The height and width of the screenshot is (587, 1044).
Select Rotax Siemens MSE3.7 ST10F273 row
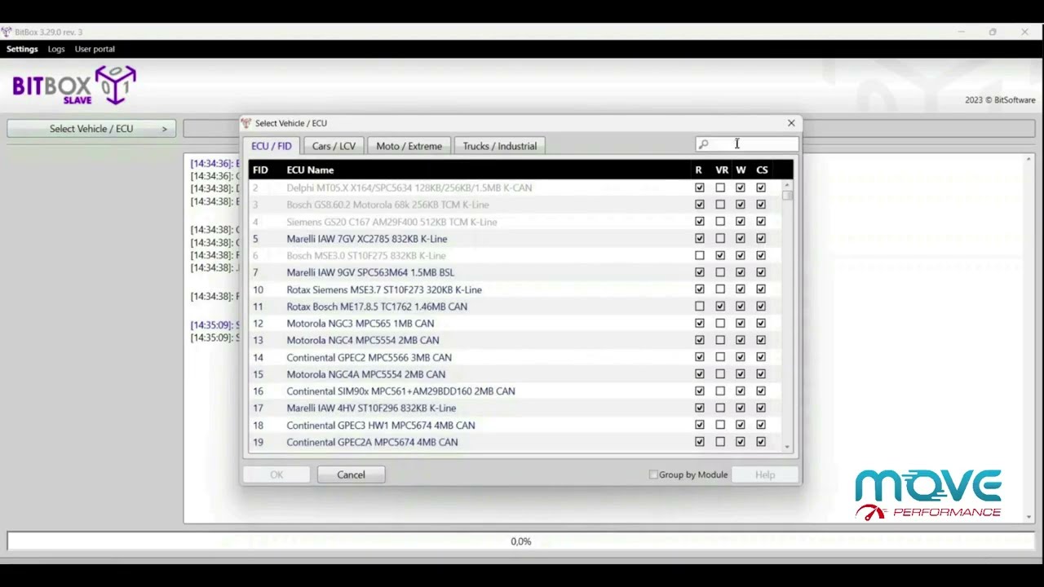tap(515, 289)
